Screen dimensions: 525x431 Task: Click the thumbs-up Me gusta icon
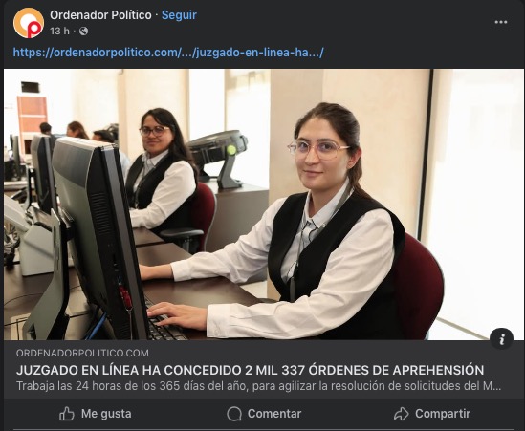click(x=67, y=414)
